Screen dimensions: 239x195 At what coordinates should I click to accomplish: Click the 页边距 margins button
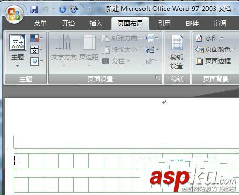pyautogui.click(x=89, y=50)
